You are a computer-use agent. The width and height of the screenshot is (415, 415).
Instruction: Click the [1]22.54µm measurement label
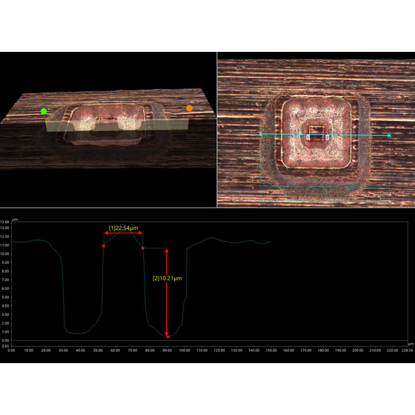(x=123, y=228)
